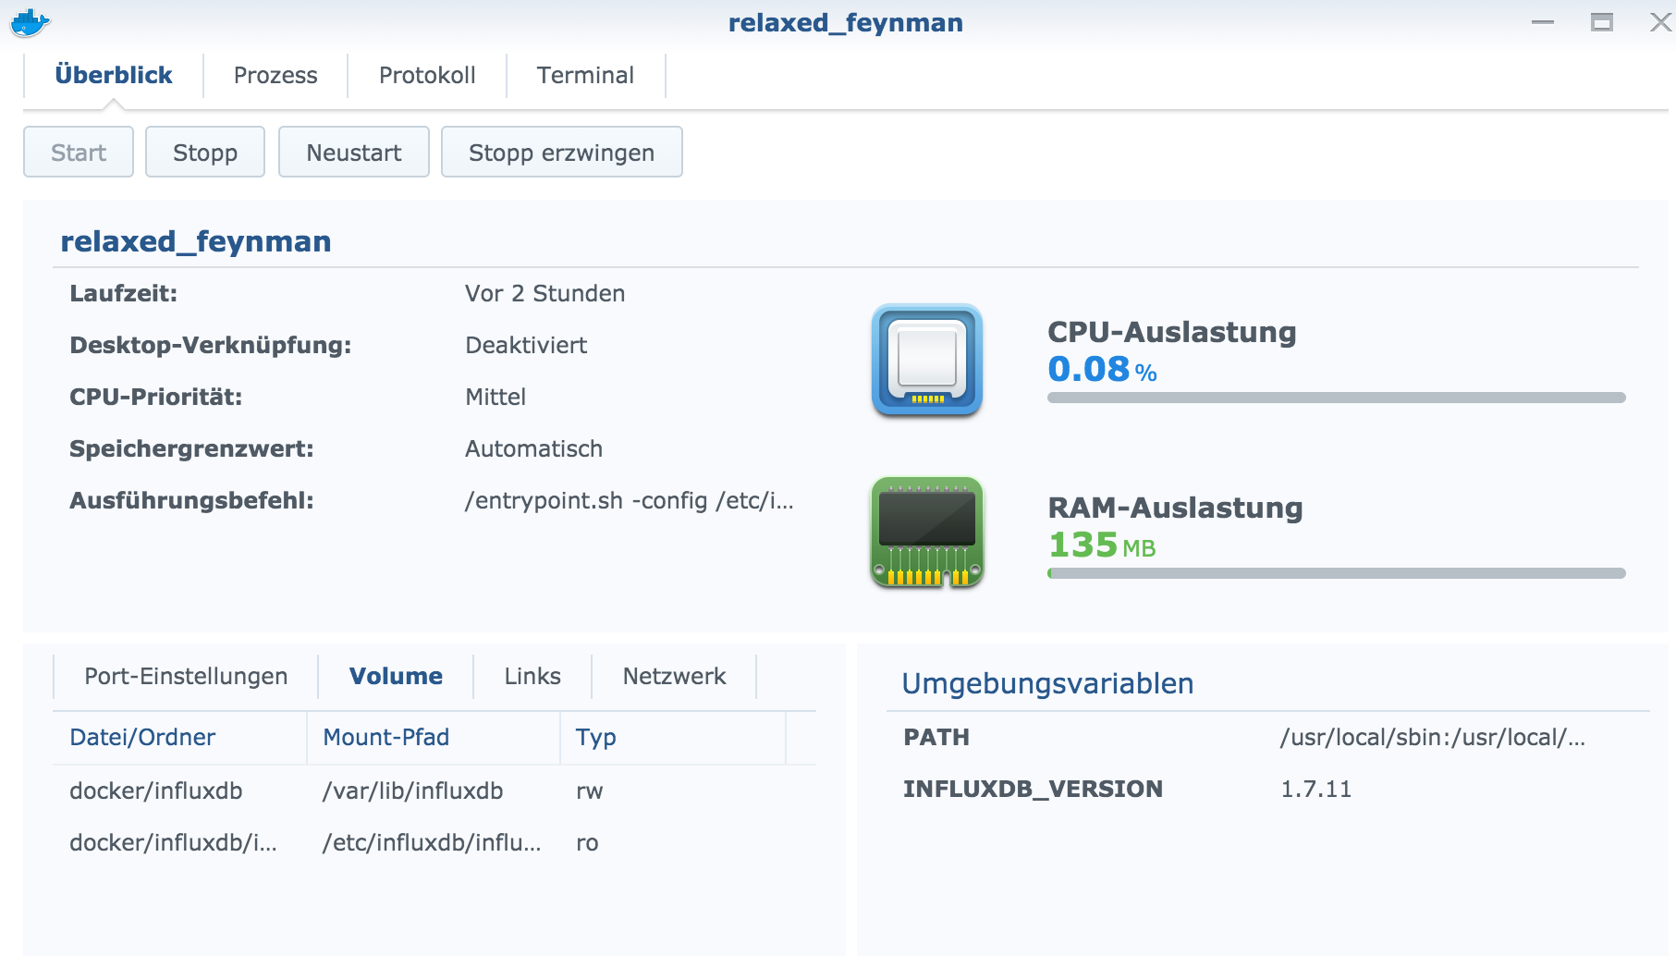
Task: Select the Überblick tab
Action: [114, 76]
